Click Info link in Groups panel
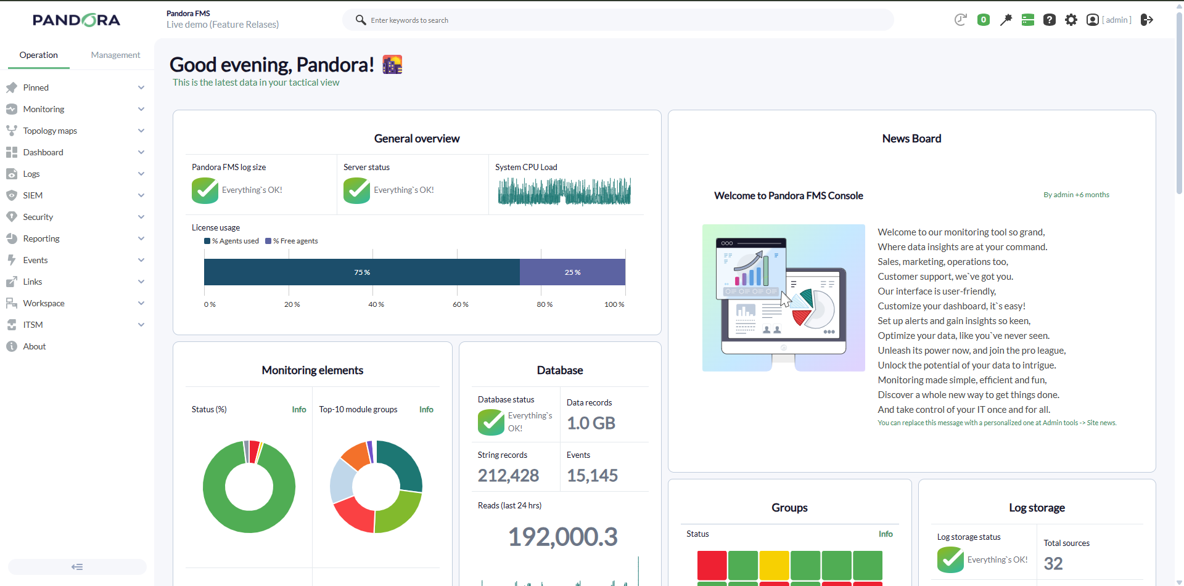This screenshot has width=1184, height=586. click(886, 534)
